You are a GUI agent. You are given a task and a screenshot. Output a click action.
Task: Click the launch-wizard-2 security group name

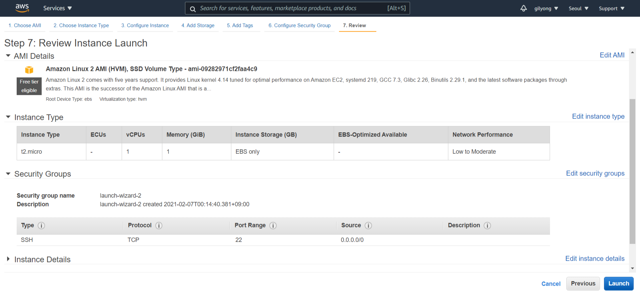click(x=121, y=195)
